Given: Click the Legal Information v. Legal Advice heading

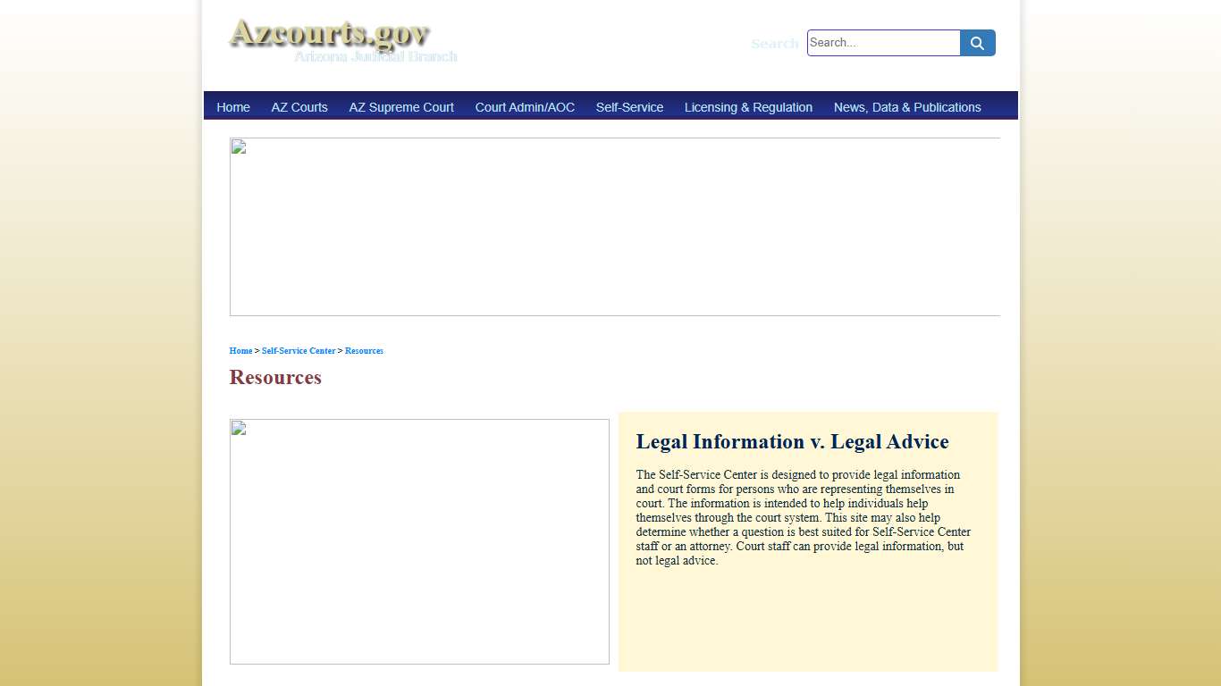Looking at the screenshot, I should (792, 441).
